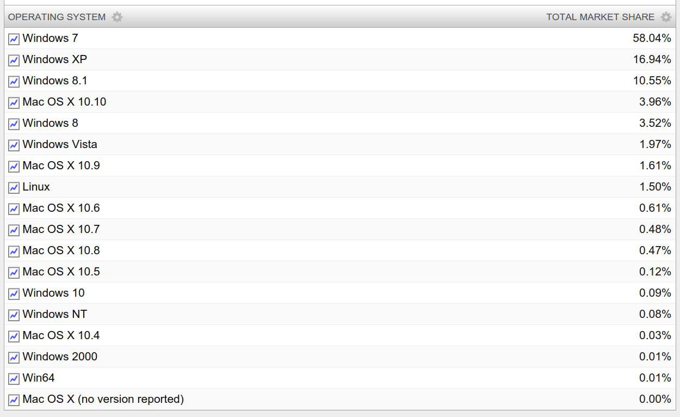Click the trend icon next to Windows XP

pyautogui.click(x=14, y=60)
